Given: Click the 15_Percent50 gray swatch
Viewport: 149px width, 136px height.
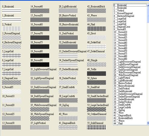Looking at the screenshot, I should tap(40, 20).
